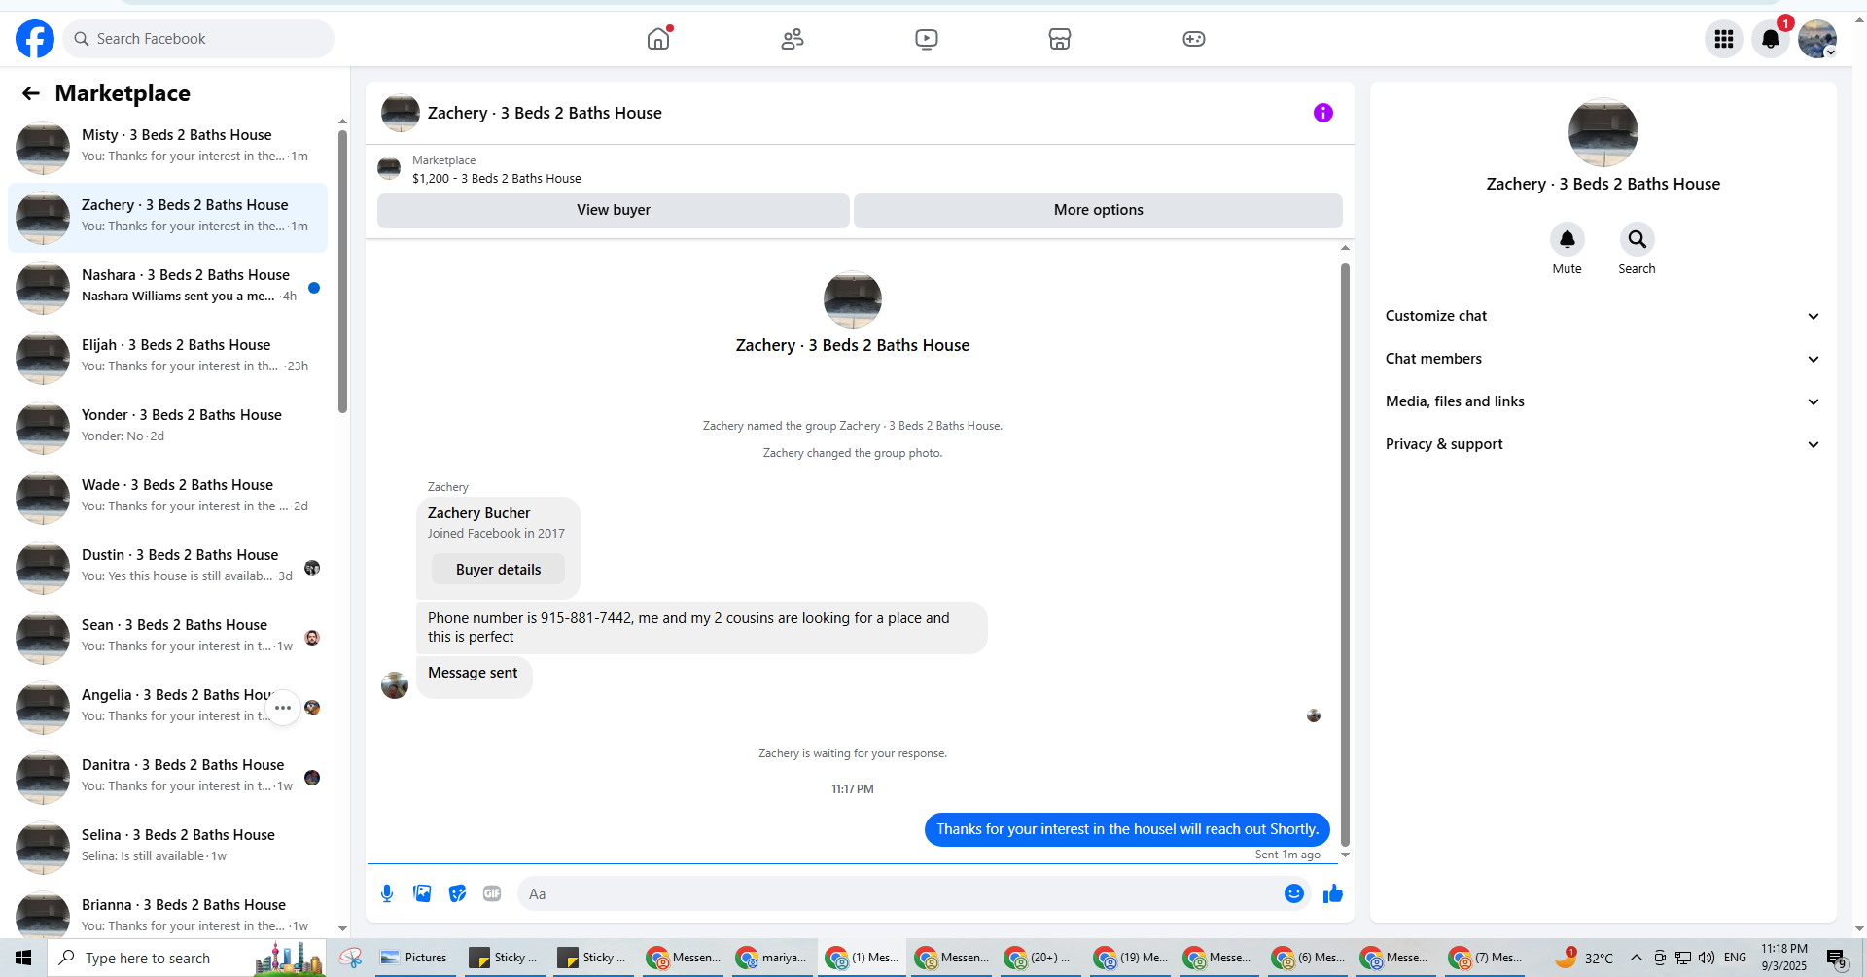The width and height of the screenshot is (1867, 977).
Task: Open Dustin conversation
Action: 168,568
